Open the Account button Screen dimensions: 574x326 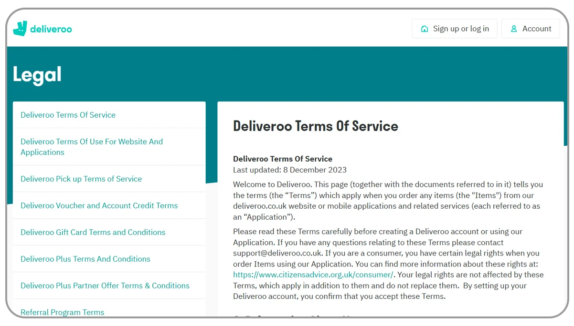[x=530, y=29]
